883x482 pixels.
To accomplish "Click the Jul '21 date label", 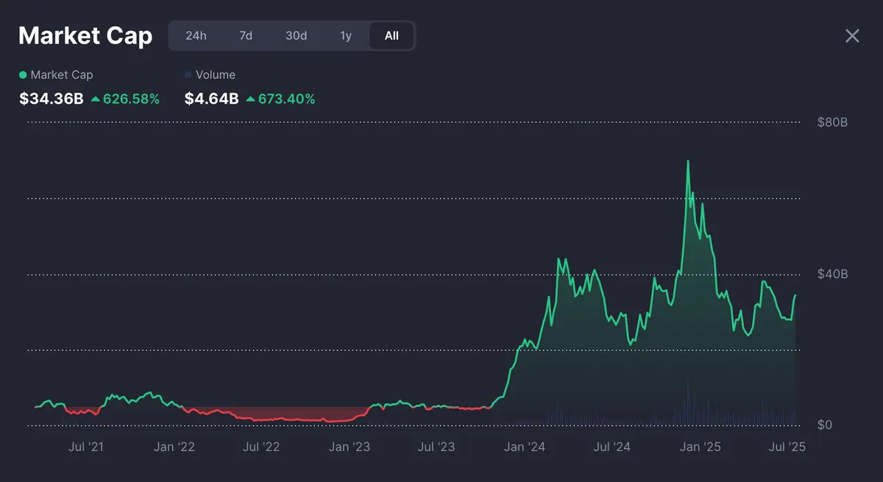I will [x=88, y=447].
